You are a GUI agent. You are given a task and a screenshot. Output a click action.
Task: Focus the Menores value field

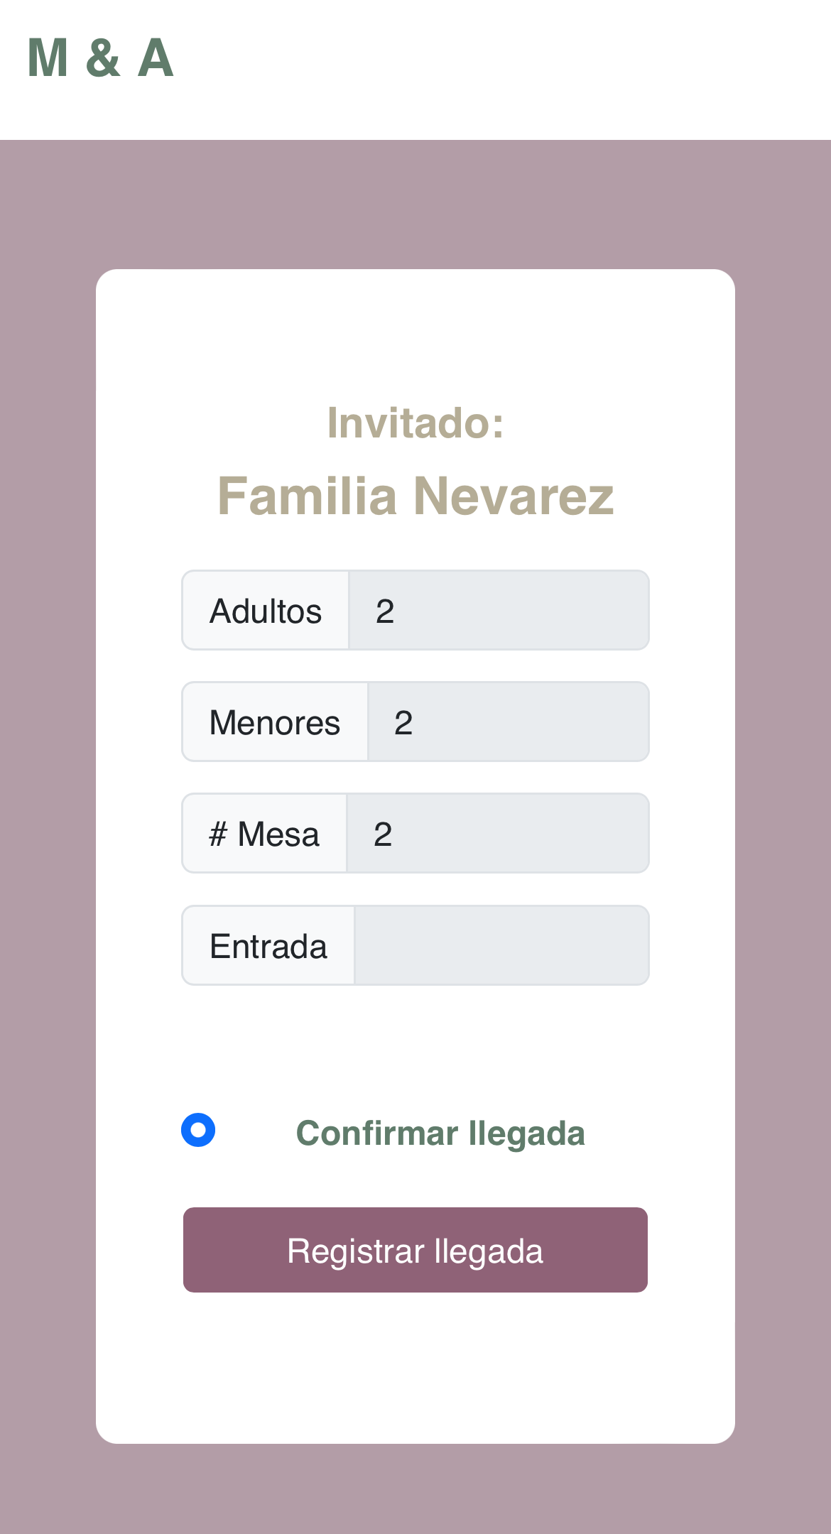coord(508,722)
